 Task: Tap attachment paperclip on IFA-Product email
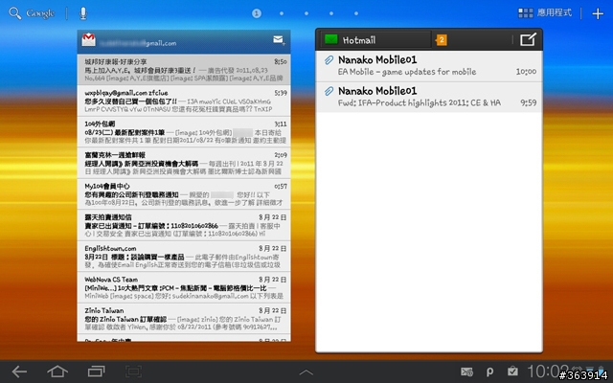[x=329, y=91]
